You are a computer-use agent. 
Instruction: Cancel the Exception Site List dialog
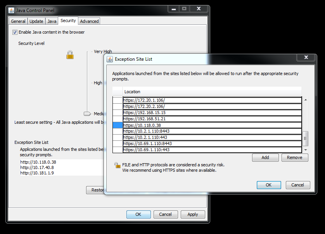point(298,185)
